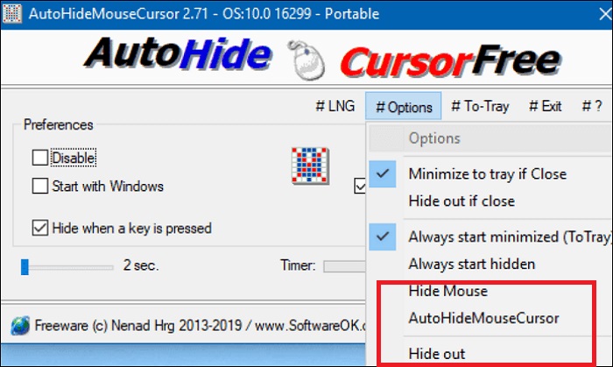The image size is (613, 367).
Task: Toggle the partially hidden checked checkbox
Action: (x=360, y=186)
